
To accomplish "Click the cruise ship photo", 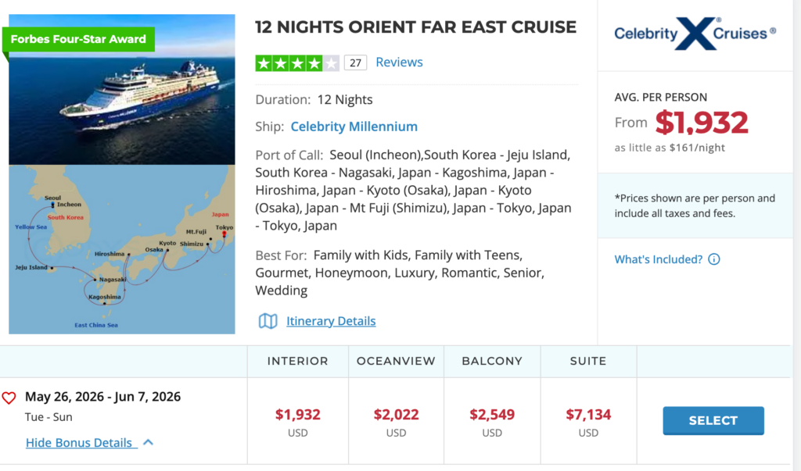I will click(x=122, y=89).
